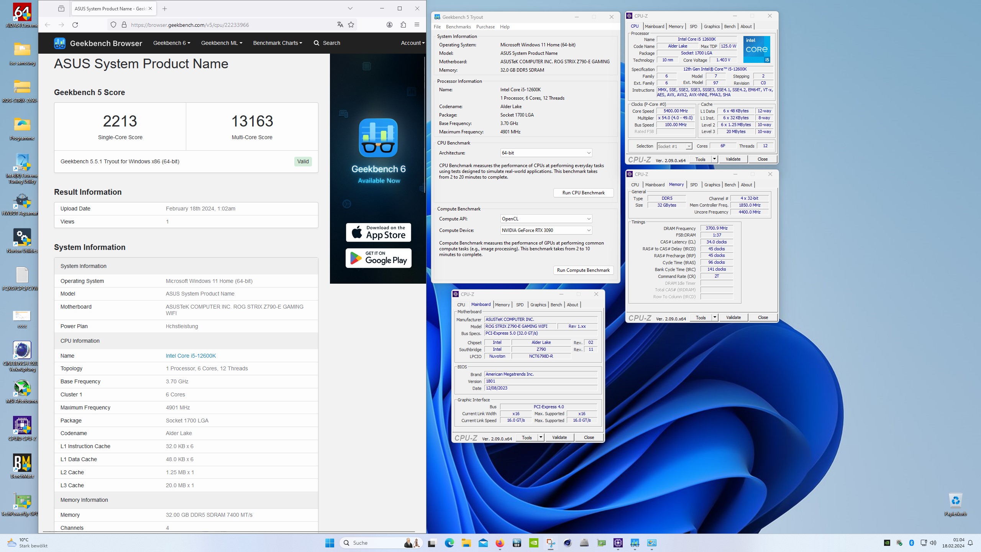Open the Intel Core i5-12600K link
The width and height of the screenshot is (981, 552).
(190, 356)
